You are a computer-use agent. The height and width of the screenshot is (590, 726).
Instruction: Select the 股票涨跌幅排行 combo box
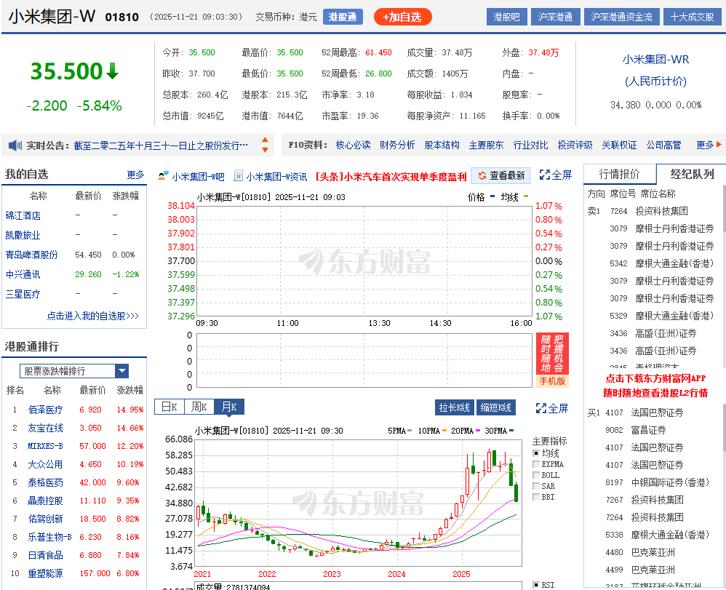pyautogui.click(x=74, y=371)
